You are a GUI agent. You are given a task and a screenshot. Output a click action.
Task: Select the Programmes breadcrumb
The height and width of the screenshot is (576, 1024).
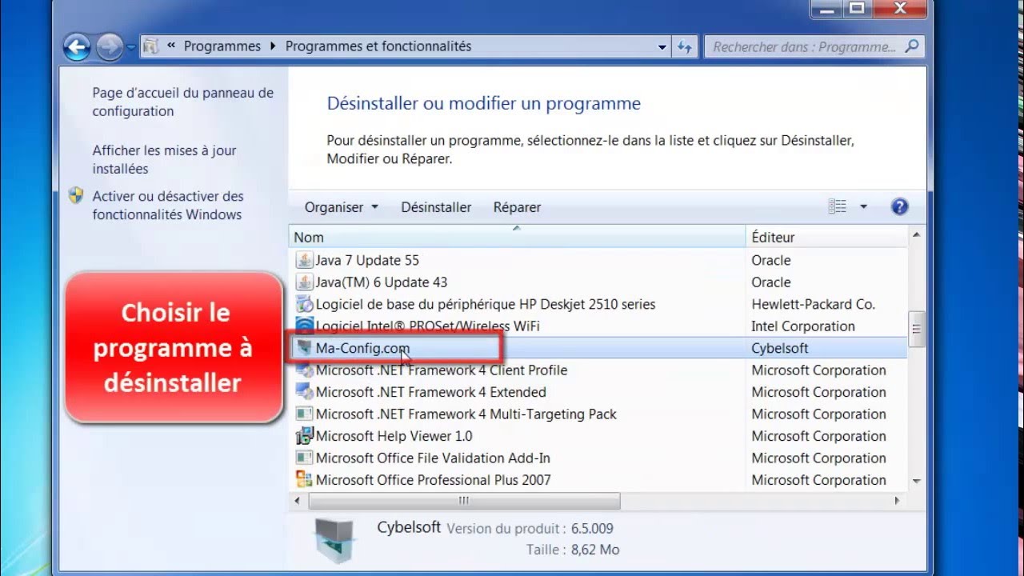point(222,46)
